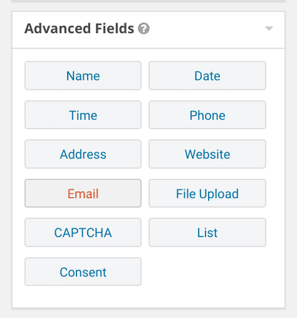The width and height of the screenshot is (297, 318).
Task: Show the question mark tooltip beside Advanced Fields
Action: coord(143,28)
